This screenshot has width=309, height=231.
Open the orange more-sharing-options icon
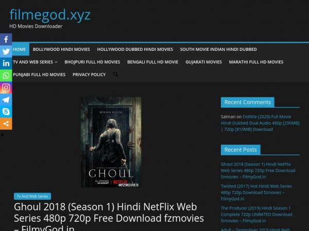click(x=6, y=124)
